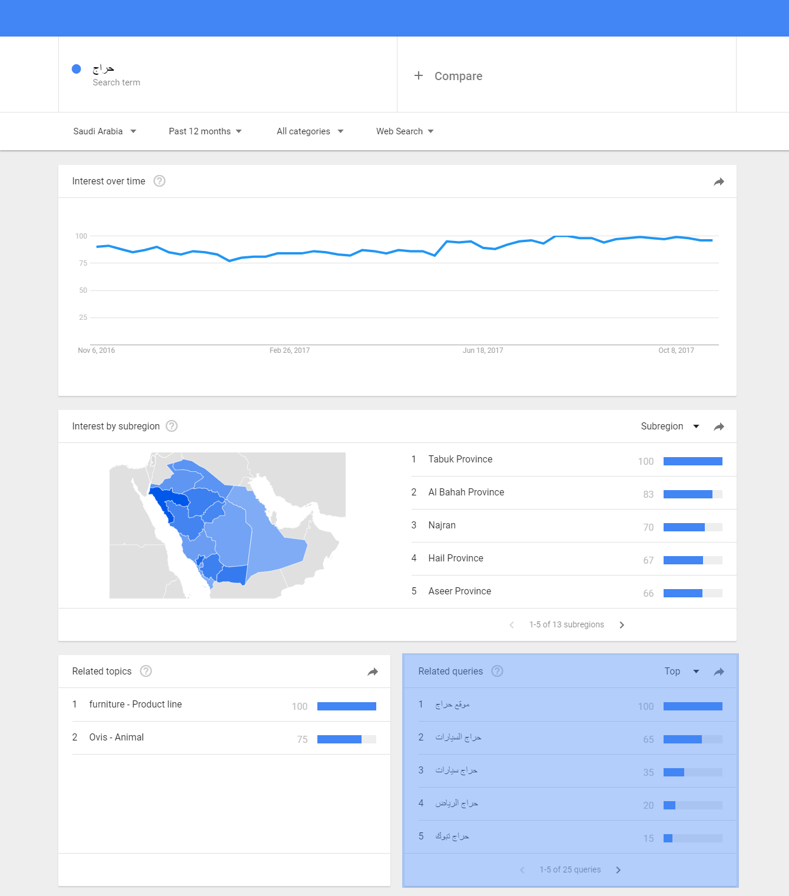789x896 pixels.
Task: Open the Past 12 months time dropdown
Action: point(205,131)
